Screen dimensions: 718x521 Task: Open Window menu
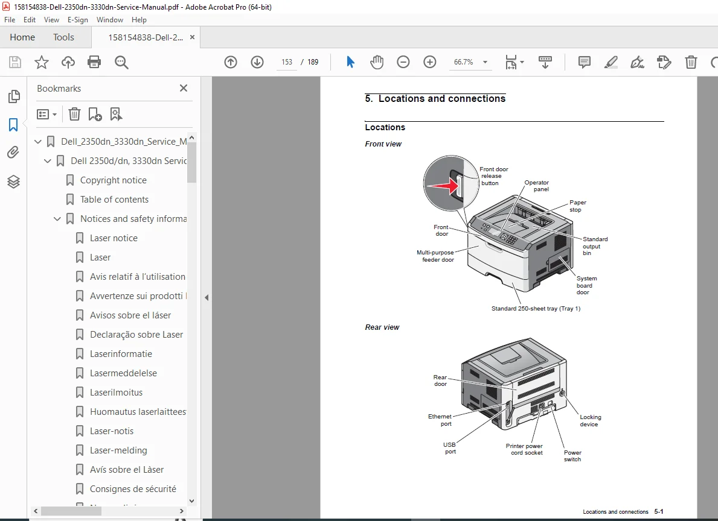110,20
